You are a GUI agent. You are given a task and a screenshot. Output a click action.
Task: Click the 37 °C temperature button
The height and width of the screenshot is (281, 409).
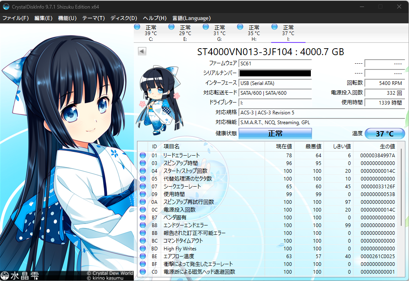click(385, 134)
